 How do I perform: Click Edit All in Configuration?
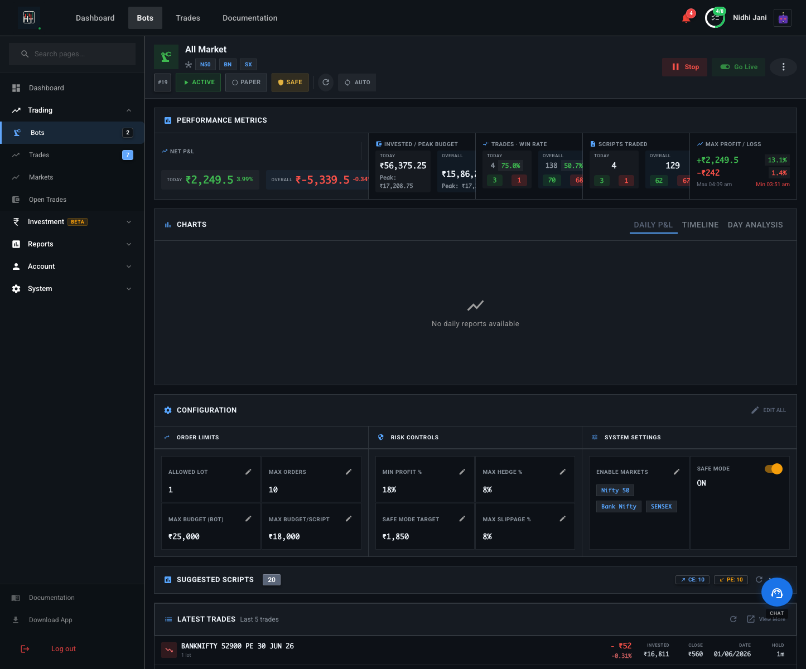(769, 410)
